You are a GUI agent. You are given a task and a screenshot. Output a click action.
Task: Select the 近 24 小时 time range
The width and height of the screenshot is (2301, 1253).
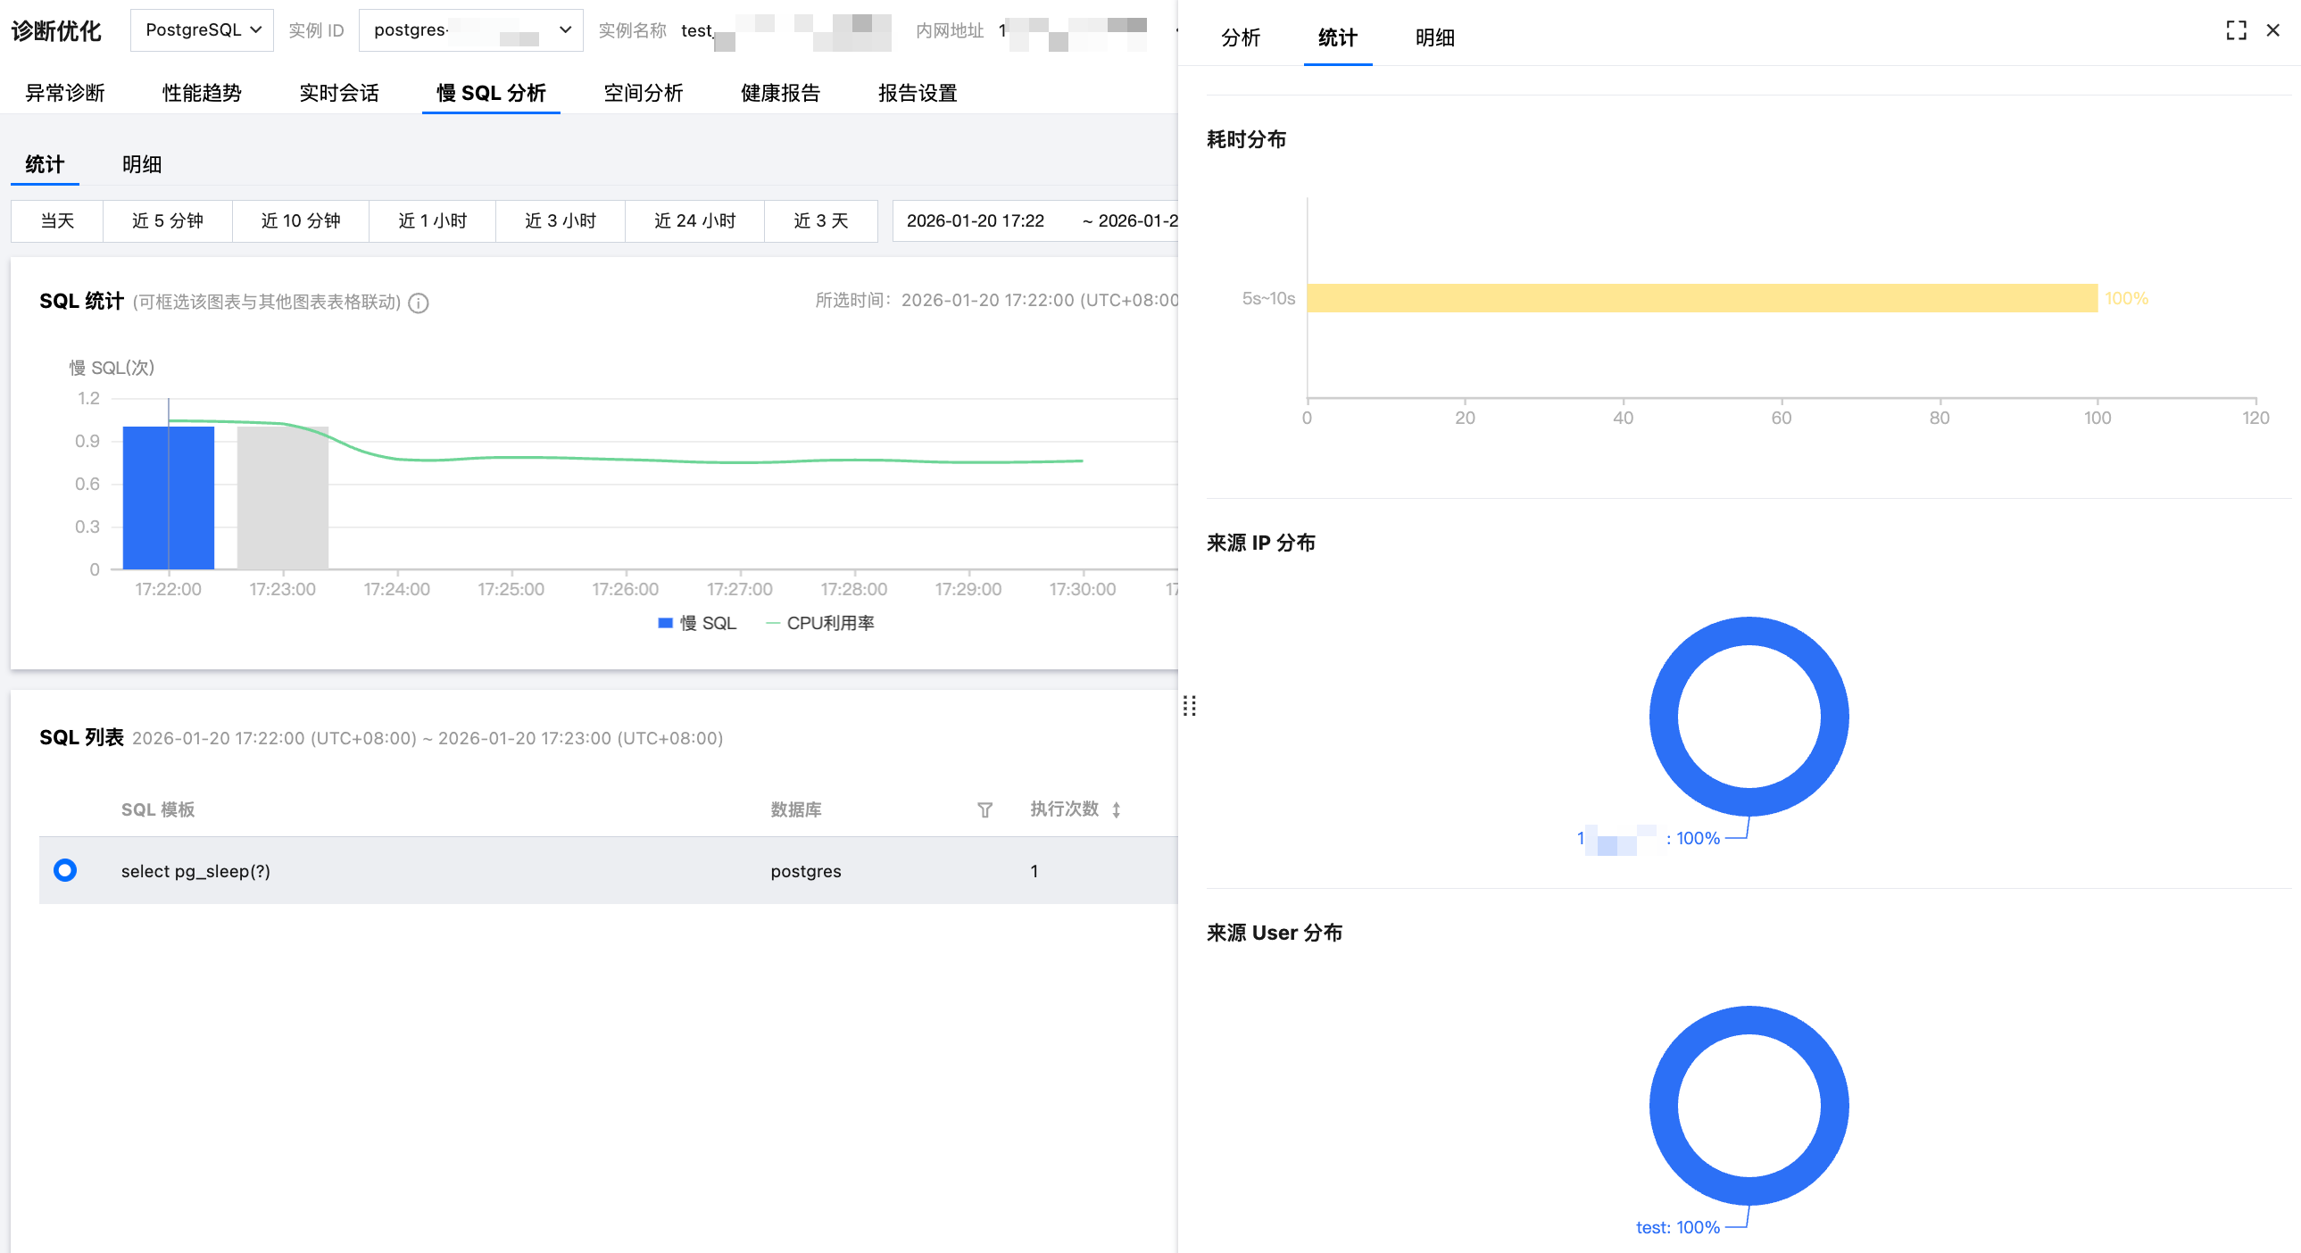click(694, 220)
